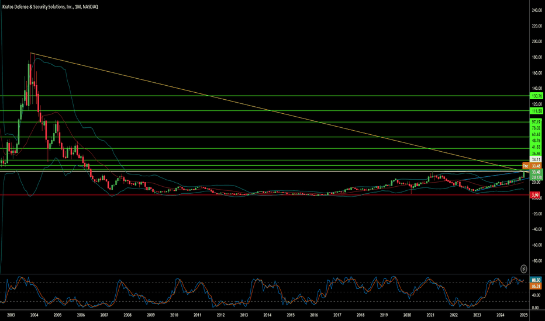
Task: Click the orange Pre 33.48 pre-market label
Action: [533, 166]
